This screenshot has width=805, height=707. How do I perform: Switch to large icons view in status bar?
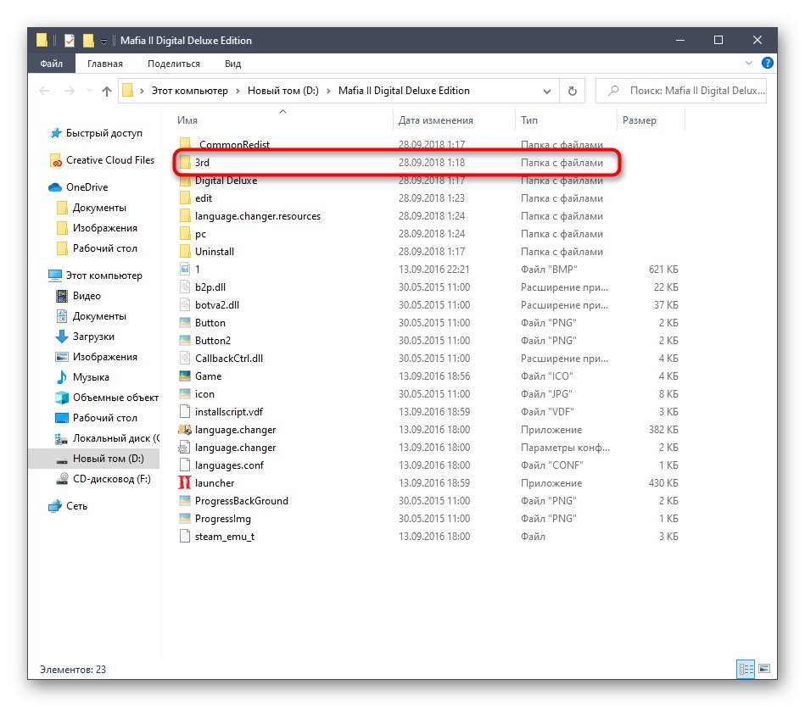(764, 669)
